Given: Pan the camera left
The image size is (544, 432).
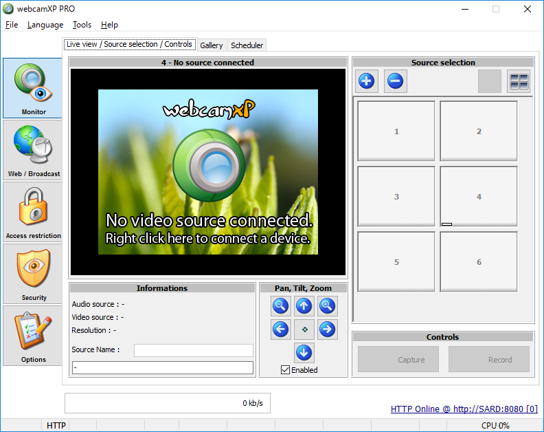Looking at the screenshot, I should (x=280, y=329).
